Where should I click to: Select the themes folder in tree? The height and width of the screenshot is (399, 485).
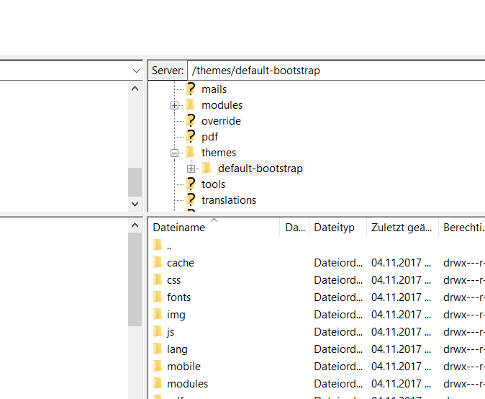pyautogui.click(x=219, y=153)
